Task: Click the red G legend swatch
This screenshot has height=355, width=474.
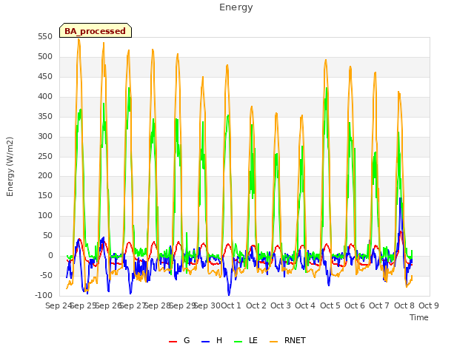Action: coord(173,342)
